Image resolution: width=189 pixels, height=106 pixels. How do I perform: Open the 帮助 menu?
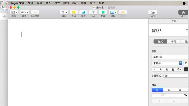[x=101, y=3]
